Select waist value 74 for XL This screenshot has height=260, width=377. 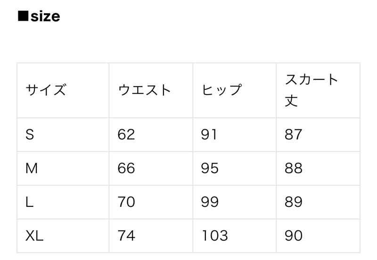click(151, 236)
